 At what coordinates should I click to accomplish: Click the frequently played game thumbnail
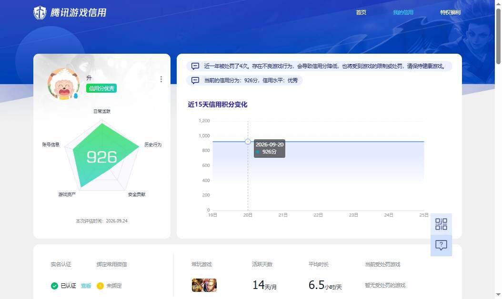coord(204,285)
